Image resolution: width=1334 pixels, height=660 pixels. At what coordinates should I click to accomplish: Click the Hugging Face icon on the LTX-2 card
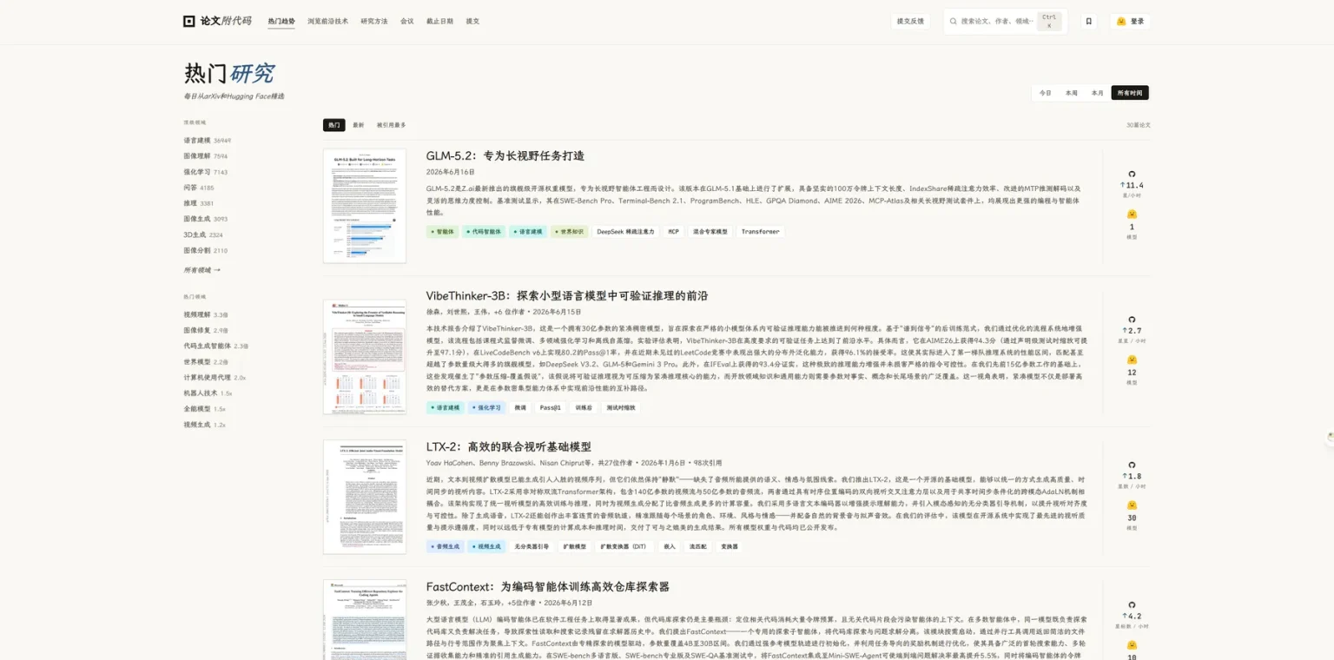1132,505
